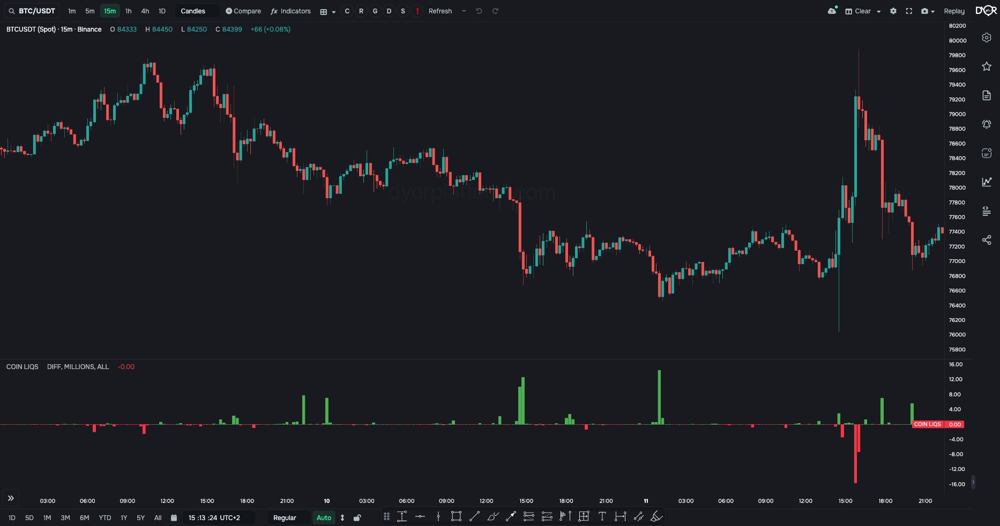The image size is (1000, 526).
Task: Expand the arrow next to Refresh
Action: click(464, 11)
